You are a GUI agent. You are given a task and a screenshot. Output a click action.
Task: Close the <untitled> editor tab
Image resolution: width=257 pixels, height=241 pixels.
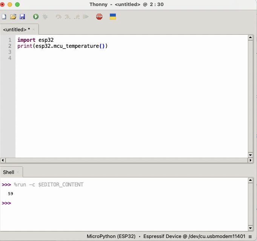point(34,30)
